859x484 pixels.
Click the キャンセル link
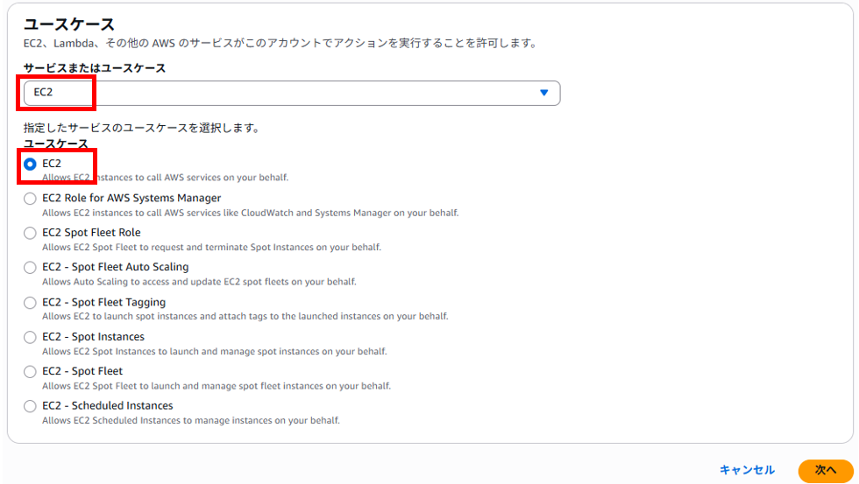coord(747,470)
